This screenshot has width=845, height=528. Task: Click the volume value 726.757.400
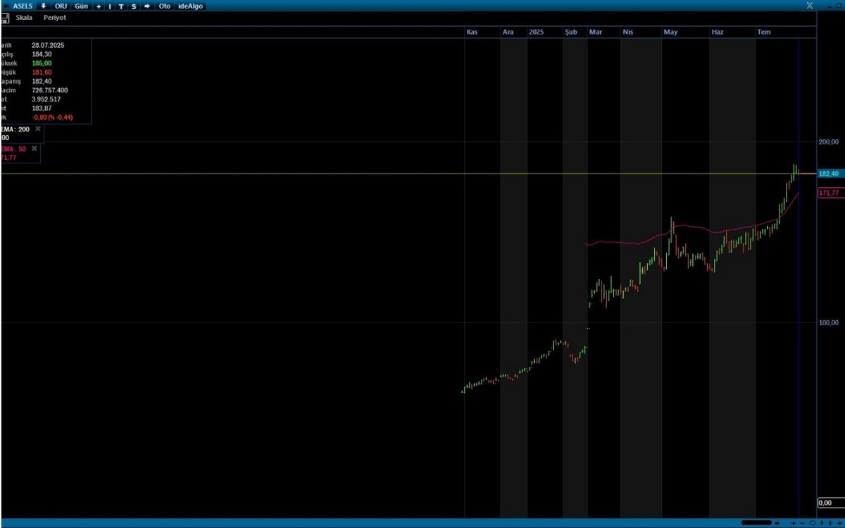tap(50, 90)
